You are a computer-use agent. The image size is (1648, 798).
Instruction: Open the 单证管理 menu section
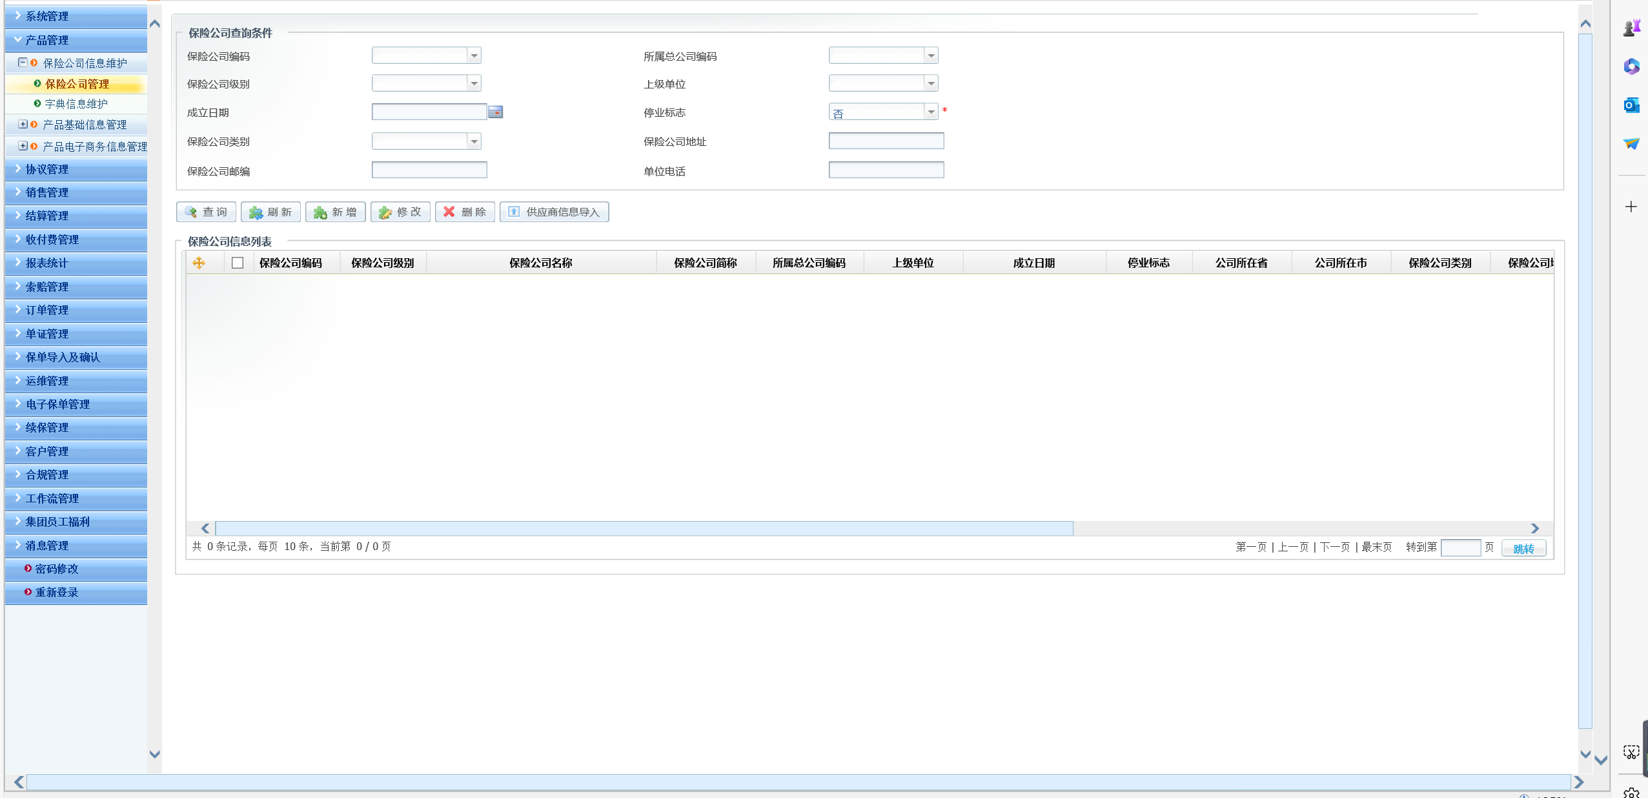click(76, 334)
